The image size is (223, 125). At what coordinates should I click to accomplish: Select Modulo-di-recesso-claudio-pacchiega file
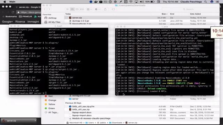pyautogui.click(x=142, y=118)
